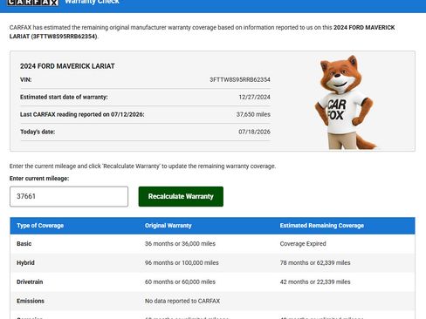Click the 'Coverage Expired' cell
The width and height of the screenshot is (426, 319).
[303, 243]
